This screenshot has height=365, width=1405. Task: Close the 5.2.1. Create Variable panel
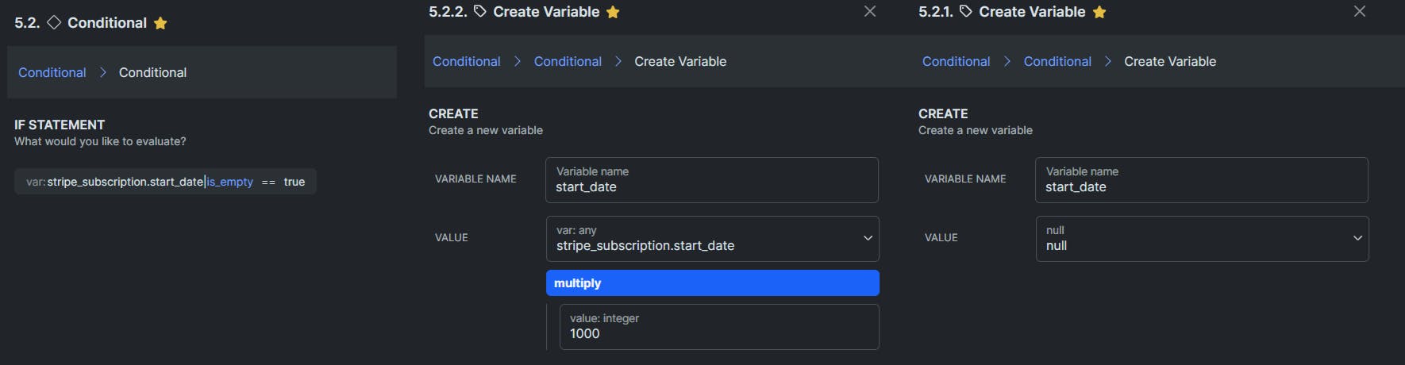pos(1360,11)
